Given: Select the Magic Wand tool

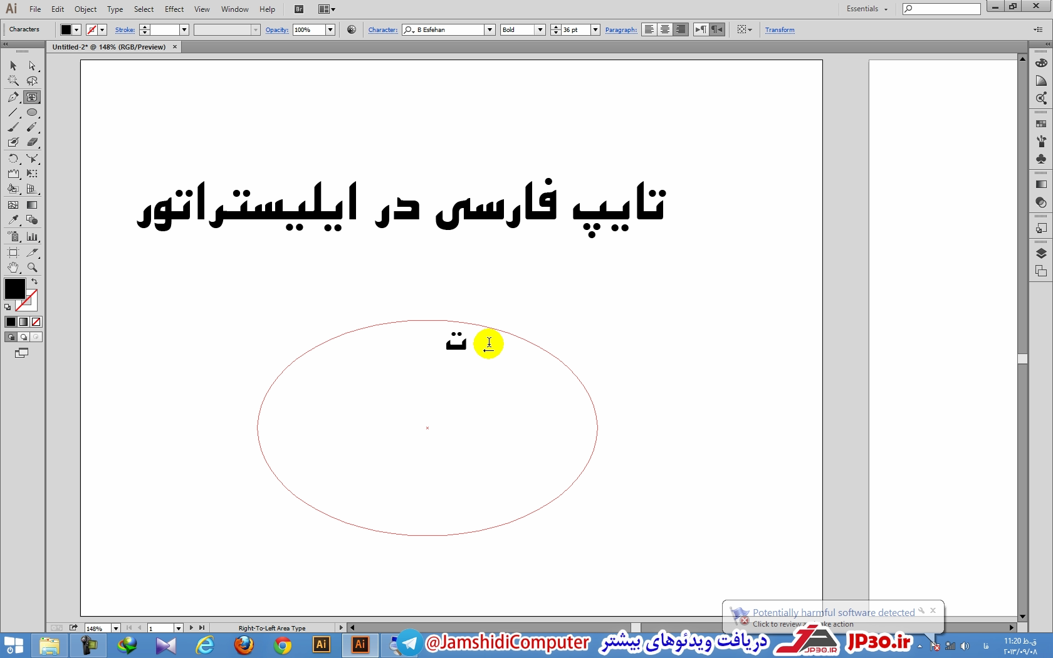Looking at the screenshot, I should click(13, 81).
